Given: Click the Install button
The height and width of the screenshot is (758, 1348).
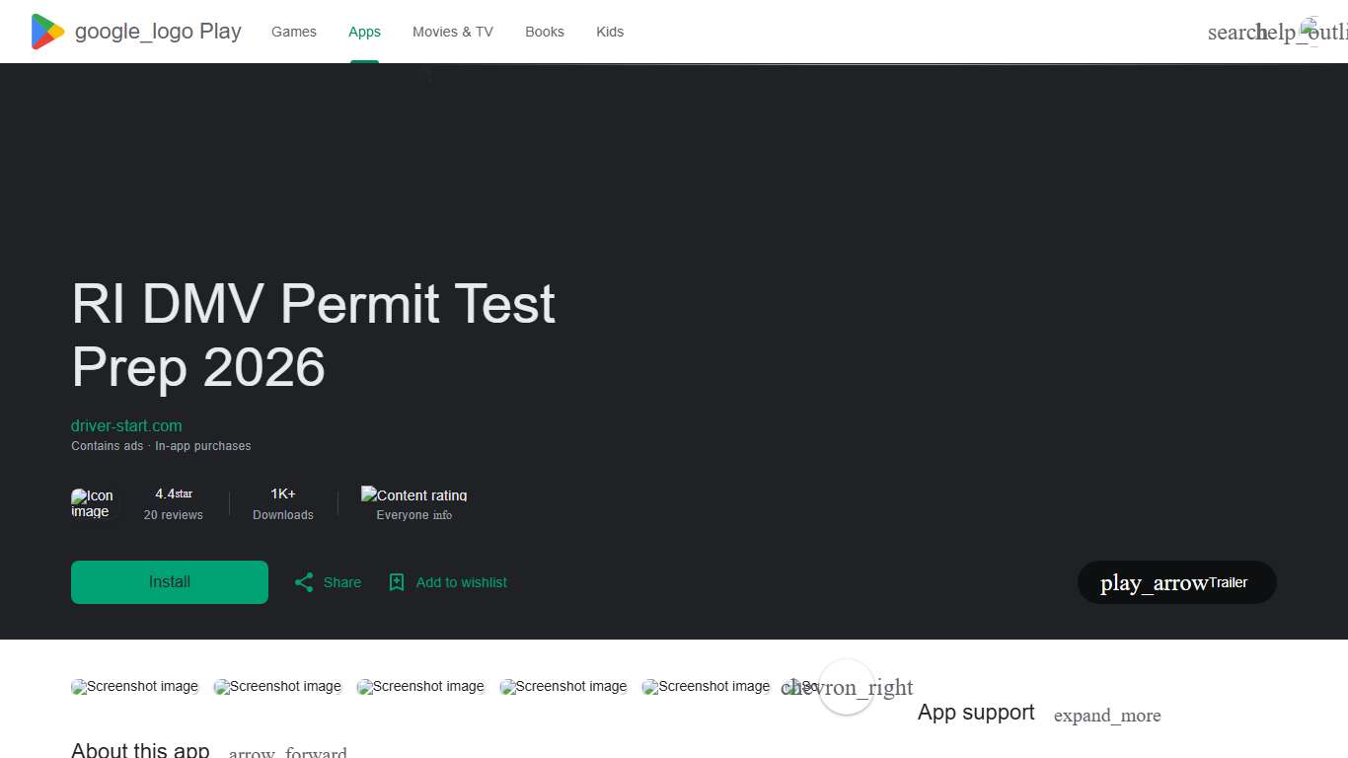Looking at the screenshot, I should tap(169, 582).
